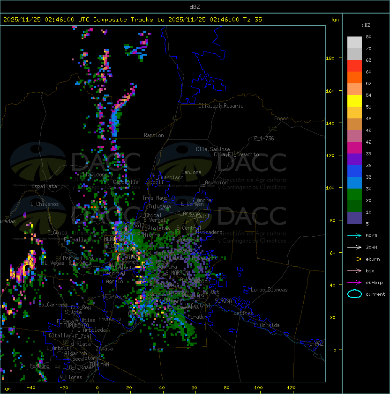Select the bright yellow 54-51 dBZ swatch
This screenshot has height=394, width=390.
(x=354, y=101)
